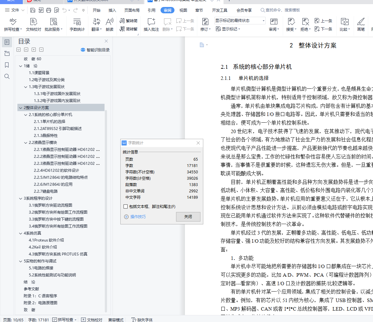This screenshot has height=322, width=373.
Task: Collapse the 2.2液晶显示模块 node
Action: [26, 143]
